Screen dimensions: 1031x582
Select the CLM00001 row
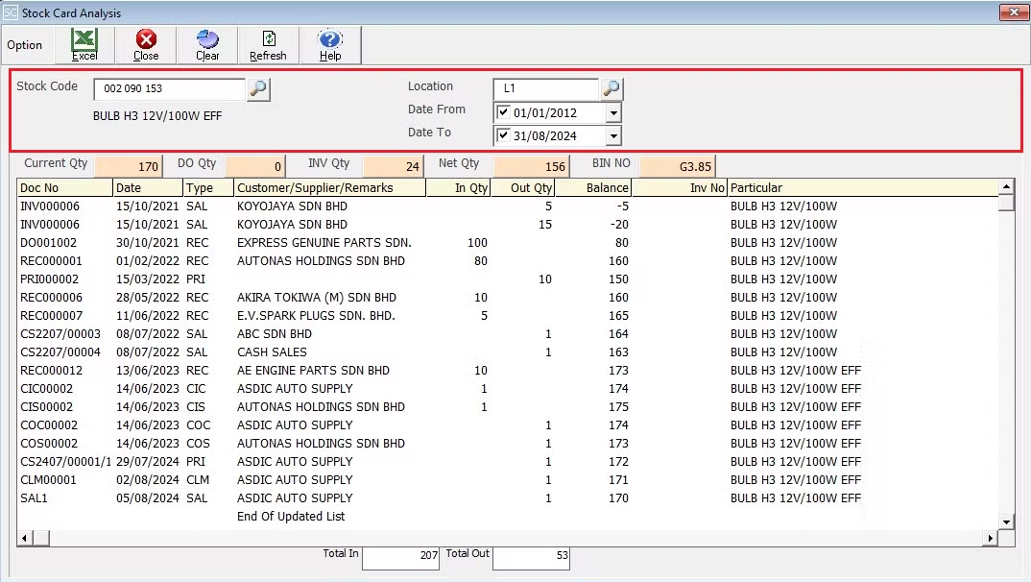[x=508, y=480]
